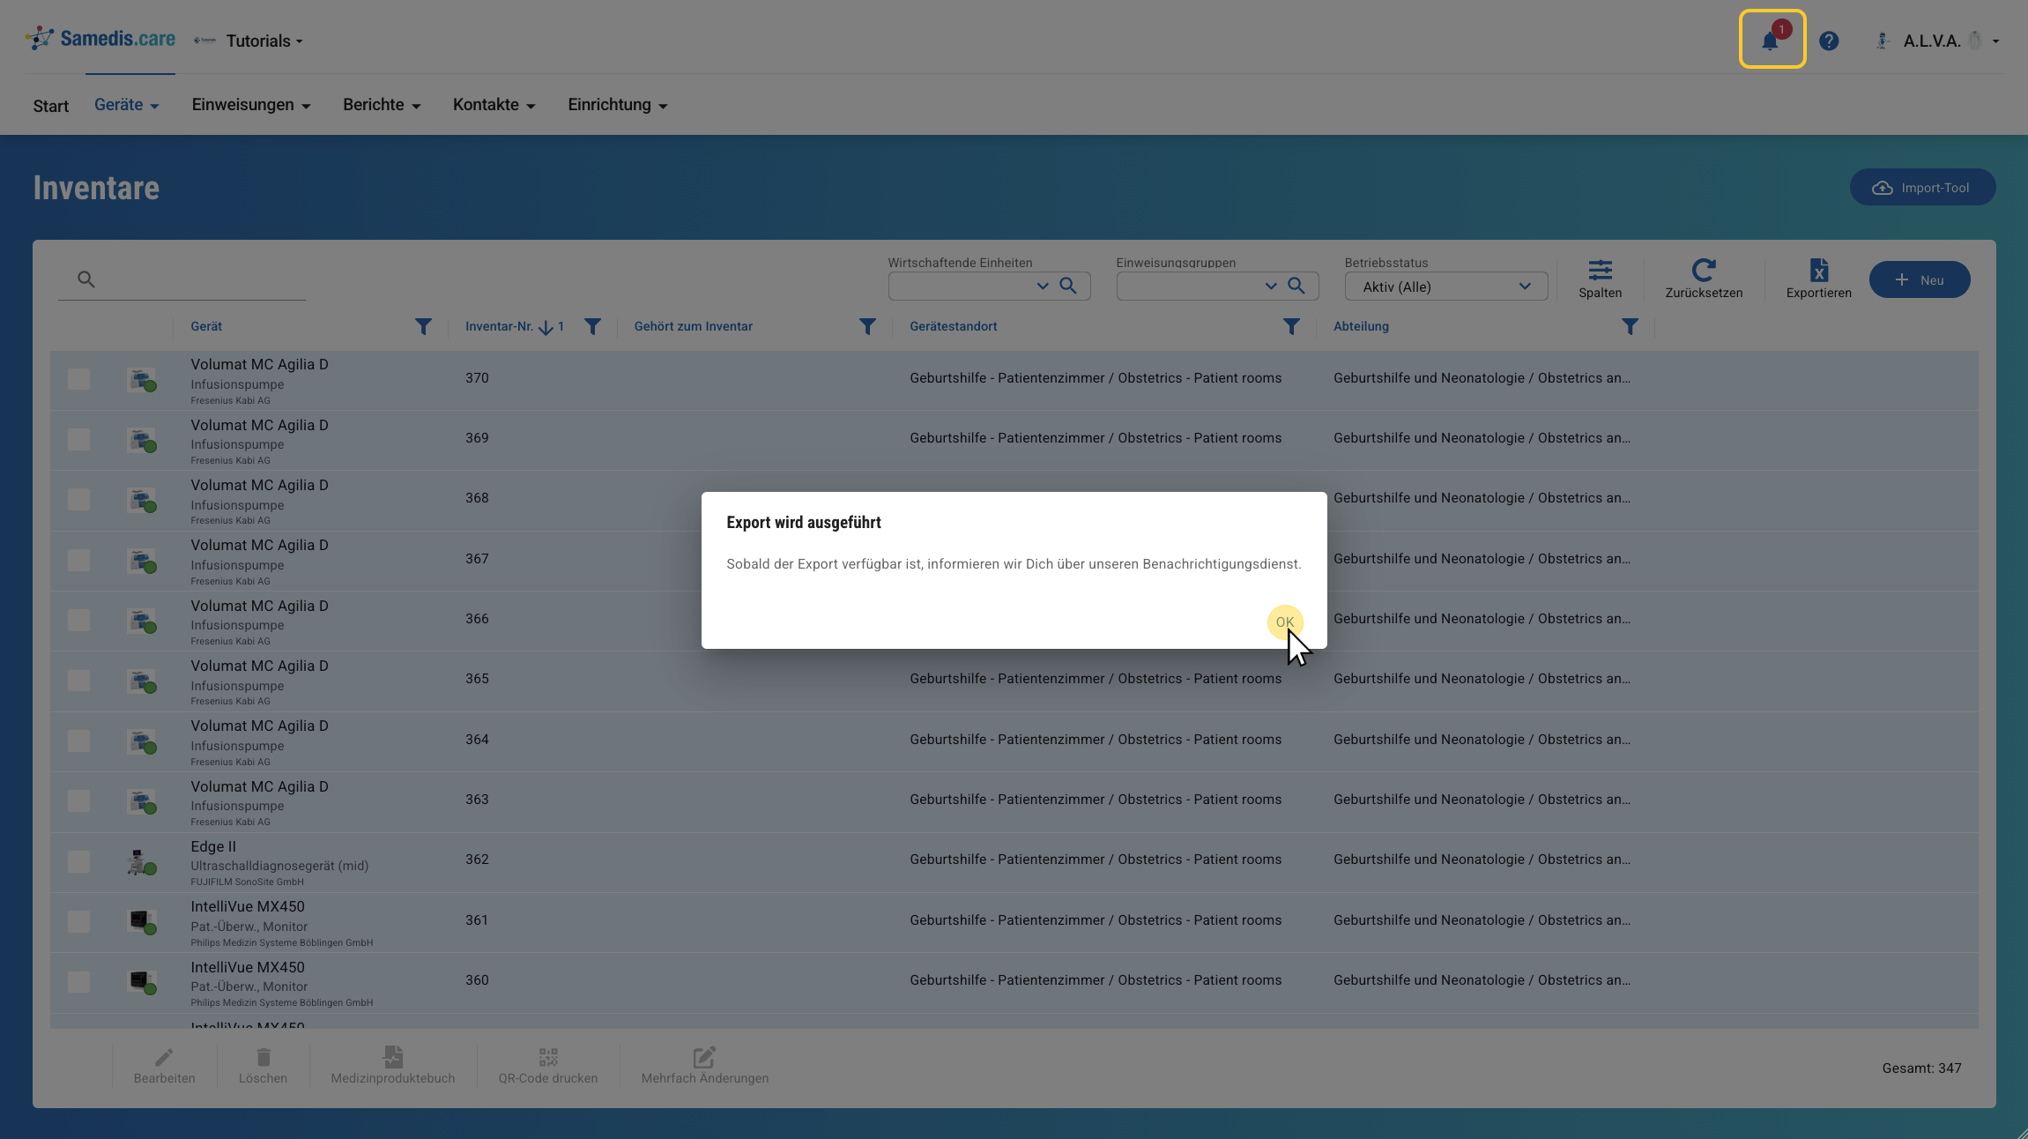2028x1139 pixels.
Task: Open the Spalten column settings
Action: (1600, 279)
